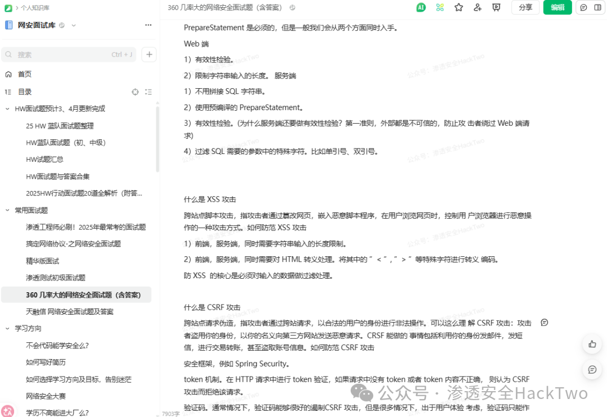The image size is (607, 417).
Task: Like the document thumbs-up button
Action: (592, 344)
